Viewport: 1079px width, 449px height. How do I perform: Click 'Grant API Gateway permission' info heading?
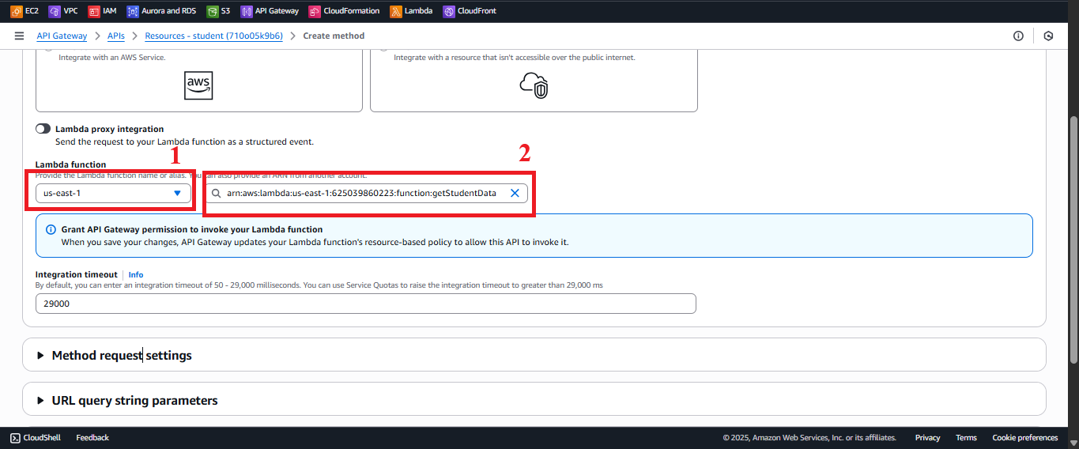tap(192, 229)
